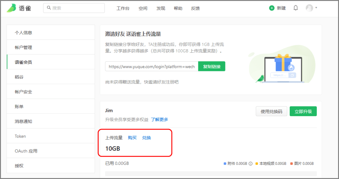Click the 尚未获得赠送流量 notice text

[142, 82]
